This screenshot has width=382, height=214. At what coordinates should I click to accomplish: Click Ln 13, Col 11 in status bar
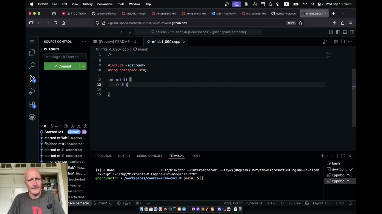(x=232, y=203)
